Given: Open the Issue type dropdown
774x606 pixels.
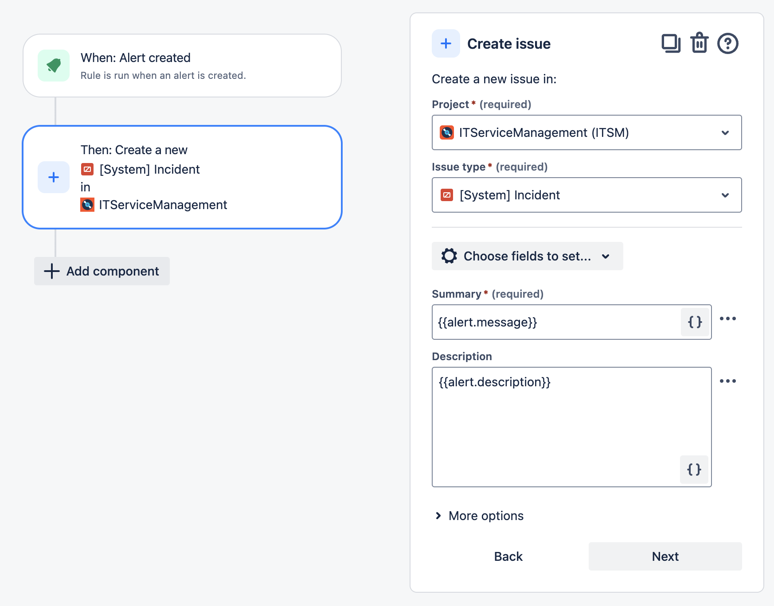Looking at the screenshot, I should 586,195.
